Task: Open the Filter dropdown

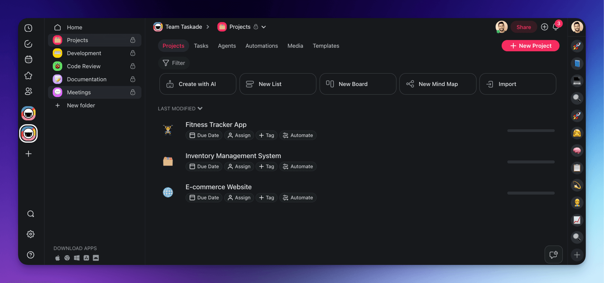Action: tap(174, 63)
